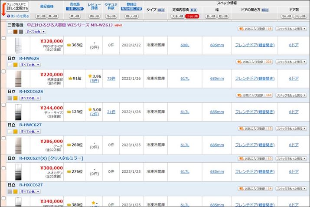This screenshot has height=207, width=310.
Task: Expand すべての色 dropdown for R-HW62S
Action: [33, 65]
